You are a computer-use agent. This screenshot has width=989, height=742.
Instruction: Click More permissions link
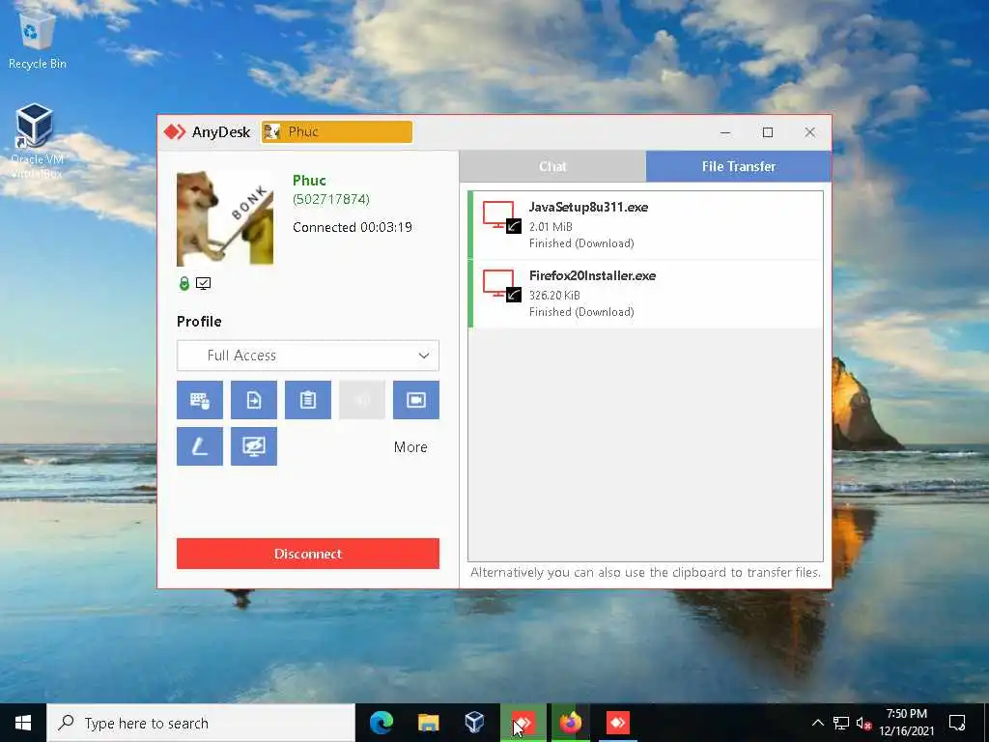point(410,446)
